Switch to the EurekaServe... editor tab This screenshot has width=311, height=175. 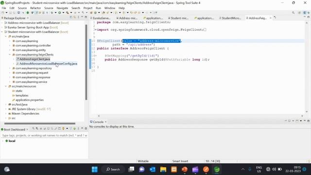coord(100,18)
